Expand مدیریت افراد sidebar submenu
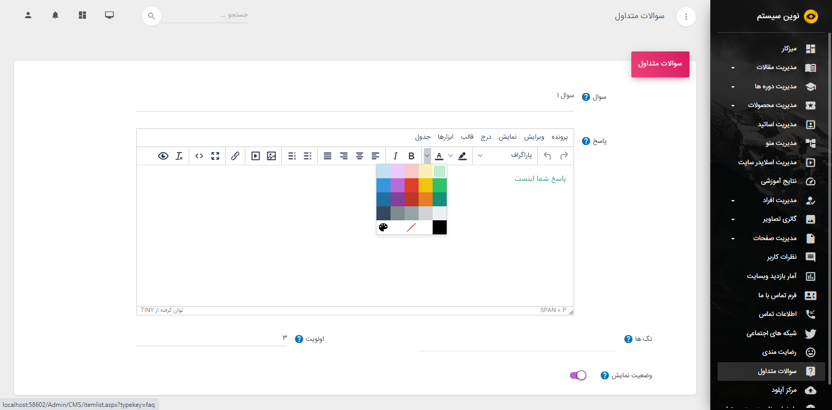 733,201
